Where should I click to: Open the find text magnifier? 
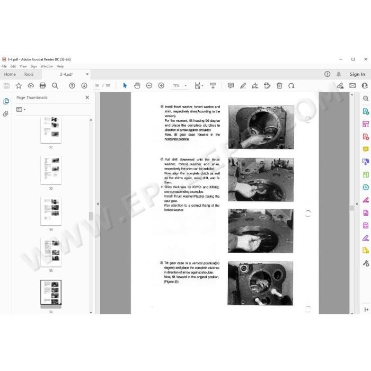pyautogui.click(x=55, y=86)
